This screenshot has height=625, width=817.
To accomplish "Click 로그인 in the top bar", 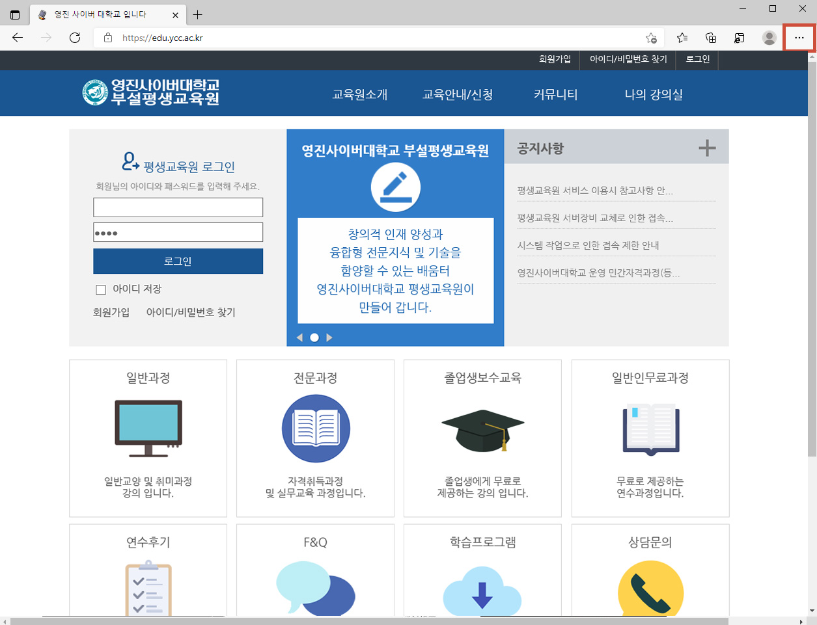I will point(698,59).
